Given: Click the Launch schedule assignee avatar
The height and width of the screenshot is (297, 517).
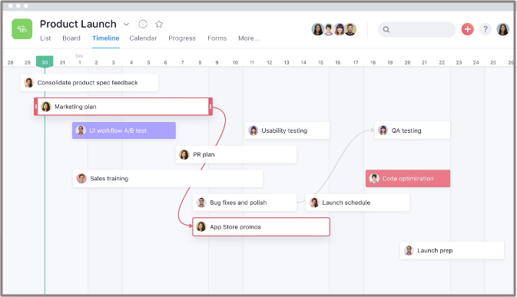Looking at the screenshot, I should [x=314, y=203].
